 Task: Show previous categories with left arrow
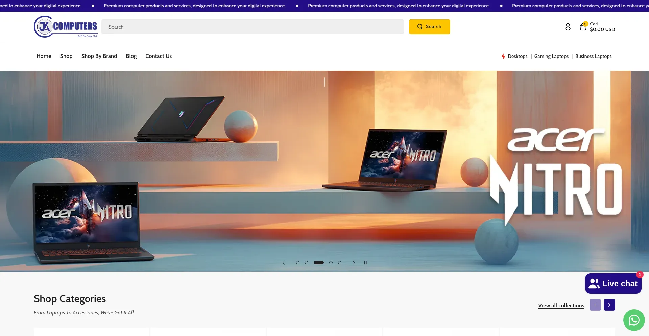point(595,305)
